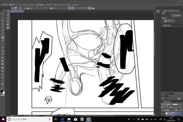Open the 表現色 カラー dropdown

point(169,21)
